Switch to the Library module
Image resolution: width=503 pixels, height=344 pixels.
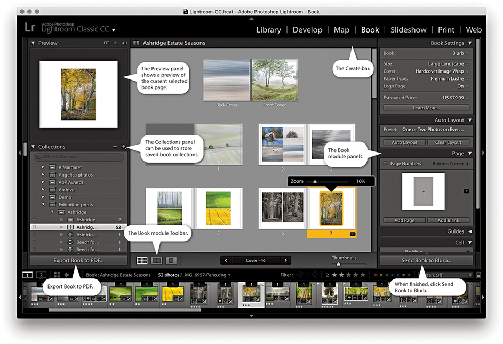(268, 30)
